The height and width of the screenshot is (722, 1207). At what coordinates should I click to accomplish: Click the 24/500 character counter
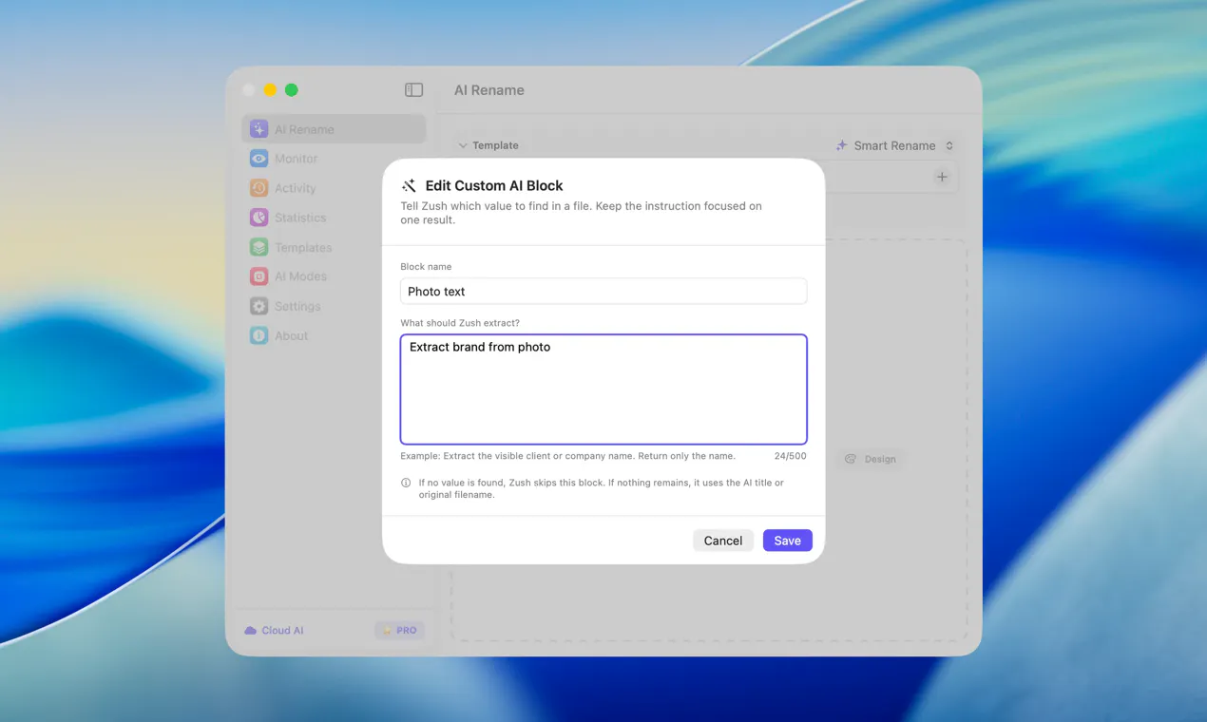790,456
